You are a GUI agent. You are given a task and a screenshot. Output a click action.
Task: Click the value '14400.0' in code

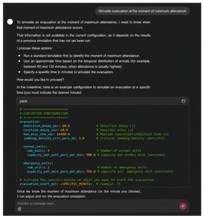point(63,134)
